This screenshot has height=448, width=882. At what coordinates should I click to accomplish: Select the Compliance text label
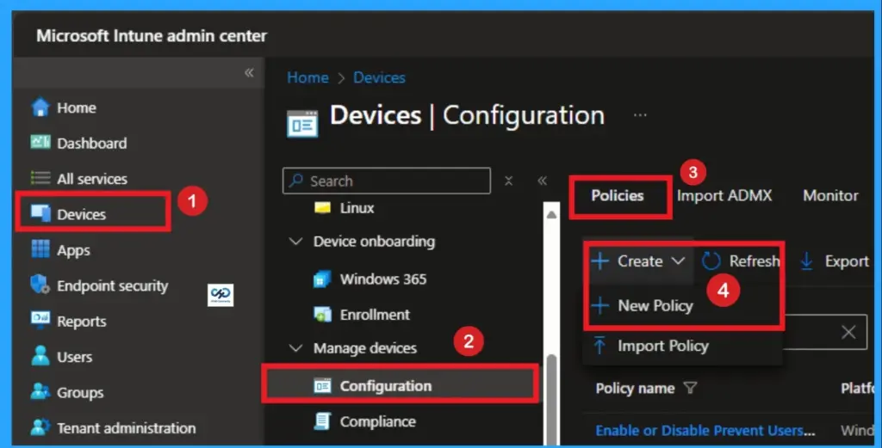pyautogui.click(x=377, y=421)
